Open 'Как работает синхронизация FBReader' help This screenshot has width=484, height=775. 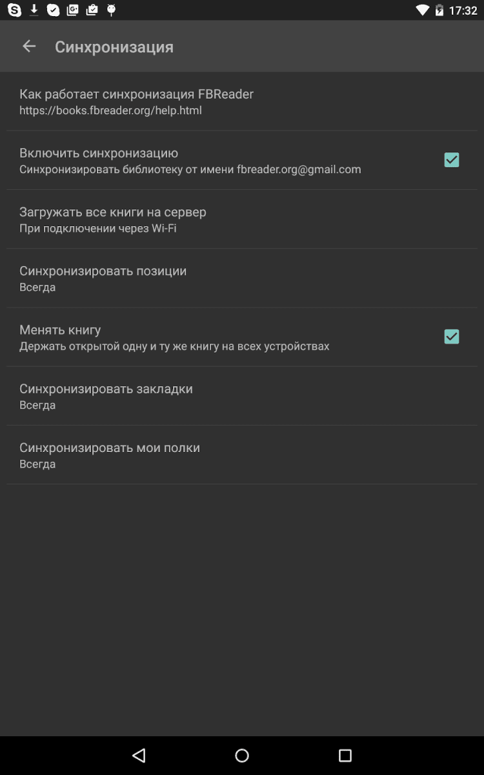[x=136, y=94]
